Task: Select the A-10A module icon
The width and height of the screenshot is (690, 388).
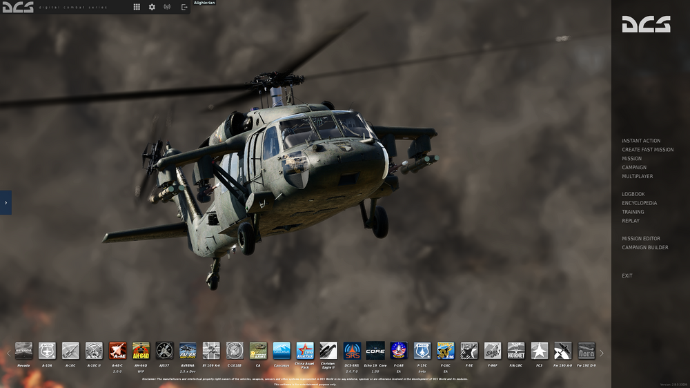Action: [x=47, y=351]
